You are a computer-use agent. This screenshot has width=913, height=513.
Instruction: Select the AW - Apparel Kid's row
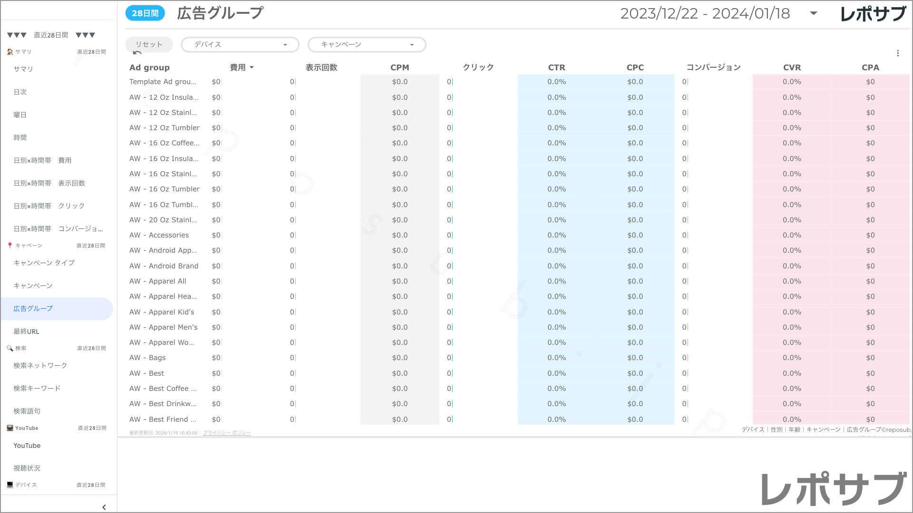162,312
